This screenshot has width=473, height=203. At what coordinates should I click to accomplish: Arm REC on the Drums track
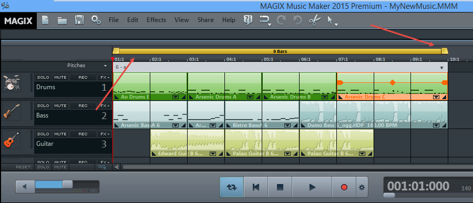coord(83,78)
